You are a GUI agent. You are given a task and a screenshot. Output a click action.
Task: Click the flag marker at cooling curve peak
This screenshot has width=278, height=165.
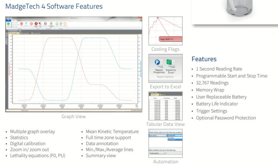tap(158, 18)
